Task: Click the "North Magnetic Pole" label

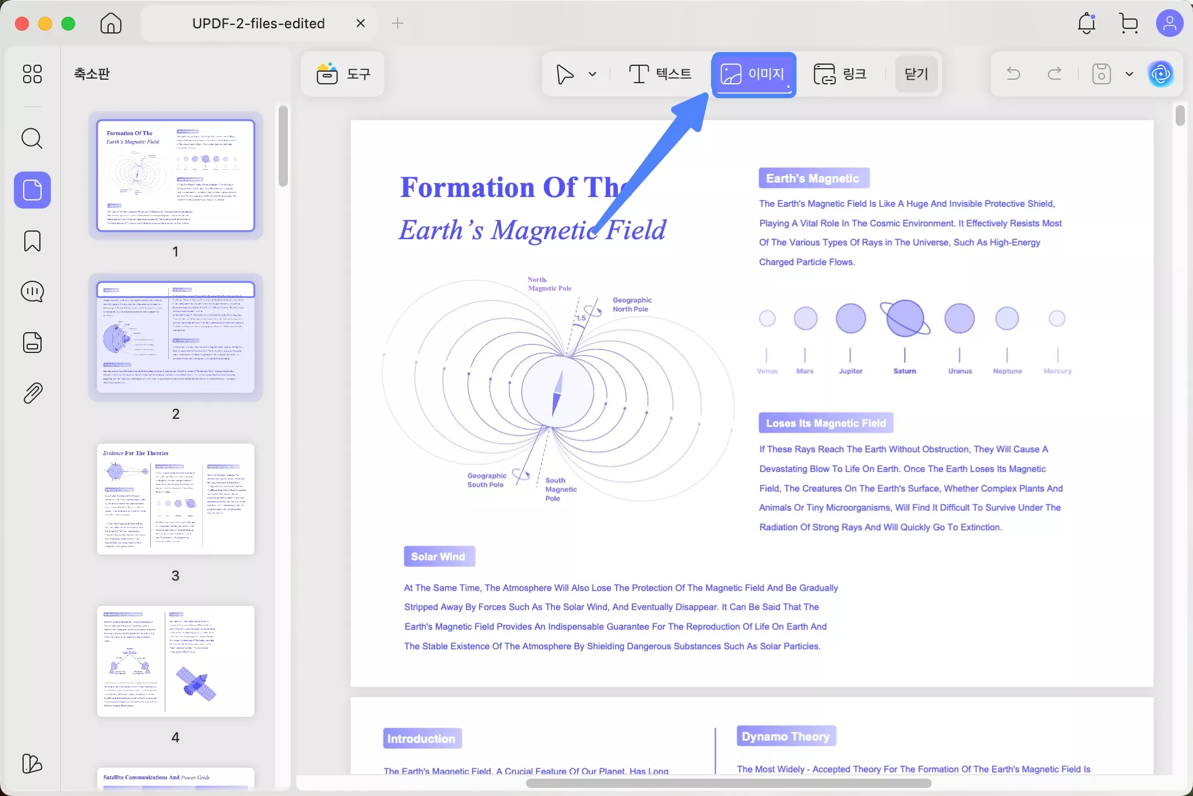Action: pos(549,284)
